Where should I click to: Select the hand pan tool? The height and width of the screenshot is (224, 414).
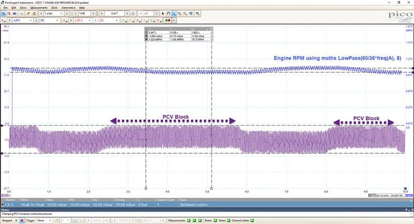click(168, 13)
